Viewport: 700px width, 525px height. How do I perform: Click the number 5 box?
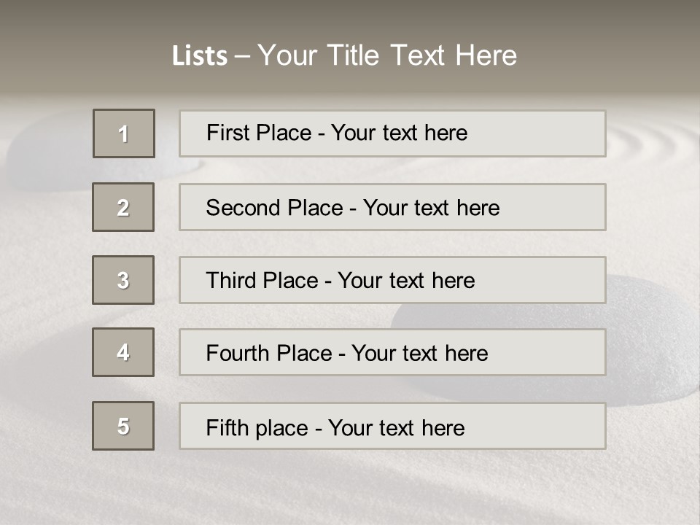(123, 426)
